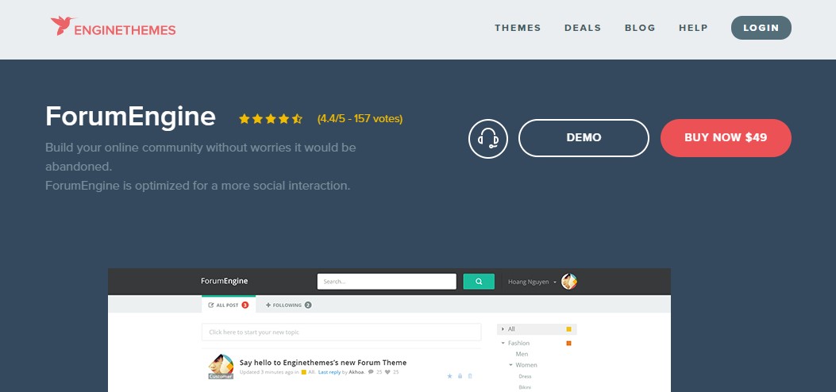Click the Last reply link
Screen dimensions: 836x392
[329, 372]
